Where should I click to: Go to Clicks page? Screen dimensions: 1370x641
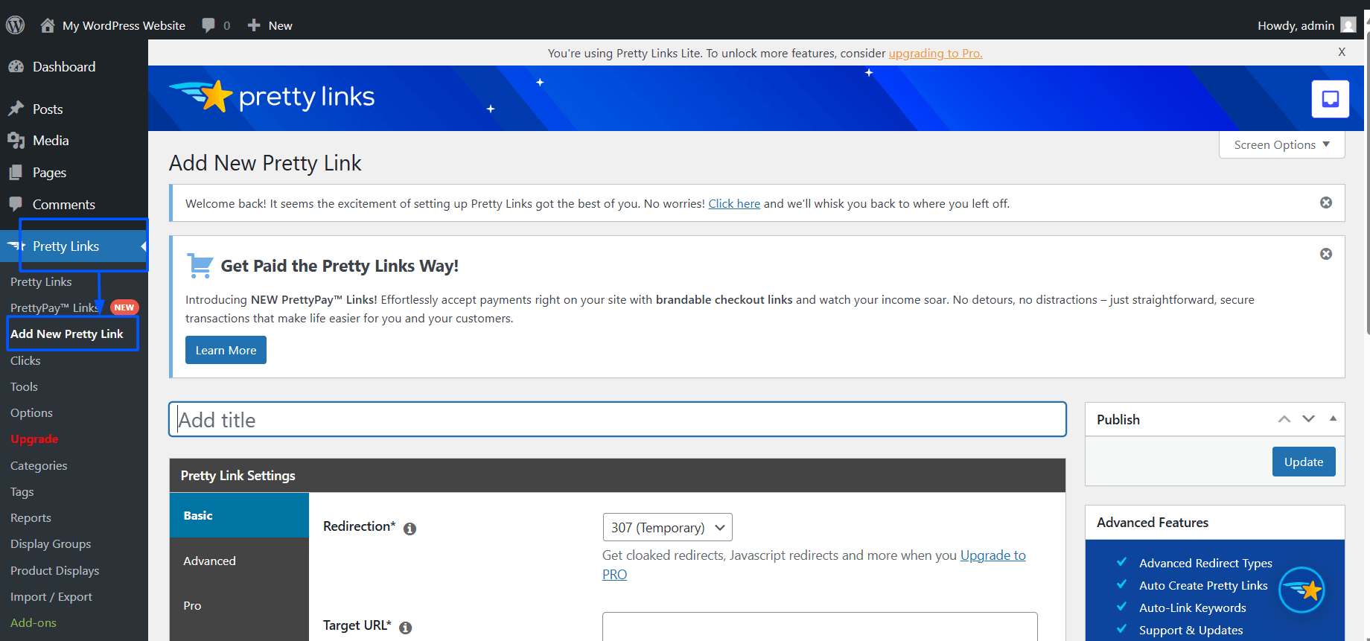[25, 360]
